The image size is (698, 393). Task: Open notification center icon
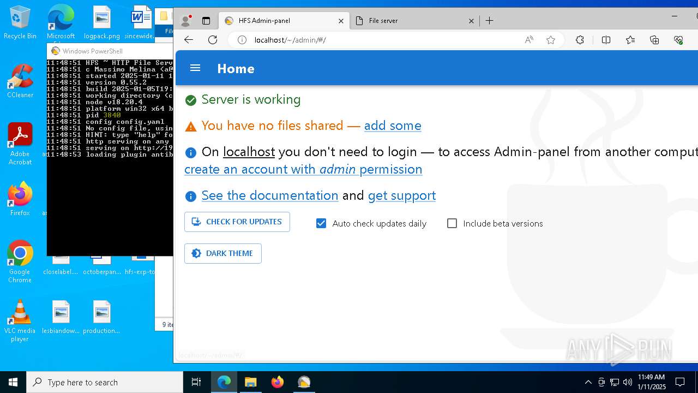[x=680, y=382]
